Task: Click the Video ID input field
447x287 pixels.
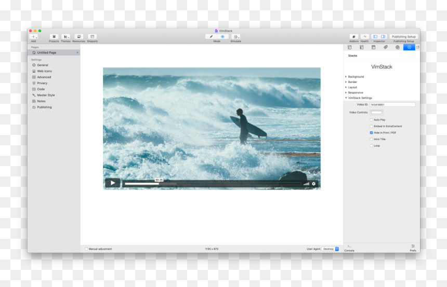Action: tap(392, 105)
